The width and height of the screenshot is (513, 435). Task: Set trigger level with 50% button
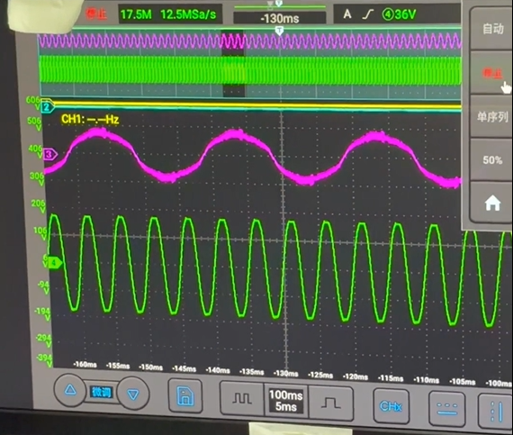point(492,159)
